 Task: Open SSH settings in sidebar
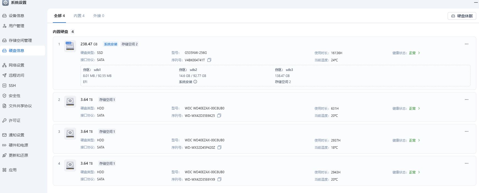(x=23, y=86)
